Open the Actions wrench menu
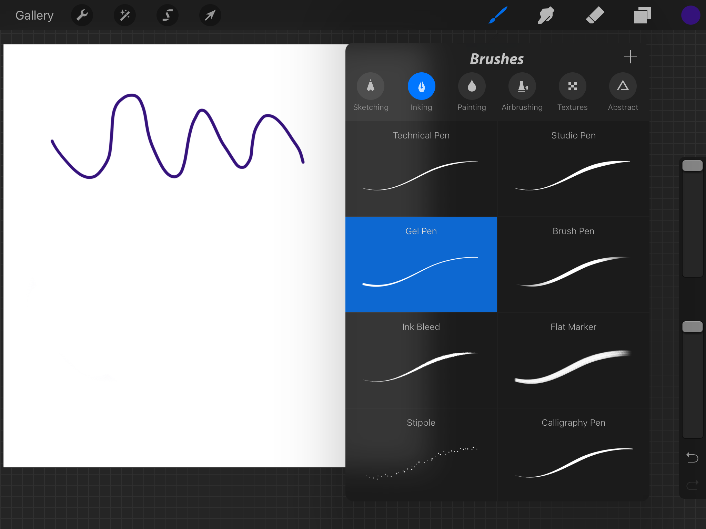The width and height of the screenshot is (706, 529). pos(82,15)
